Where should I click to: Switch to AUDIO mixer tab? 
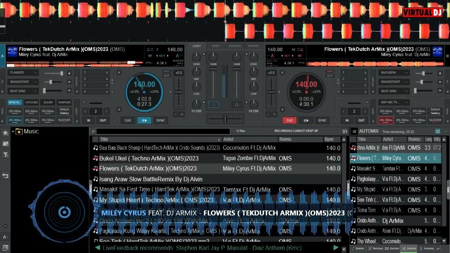click(197, 46)
